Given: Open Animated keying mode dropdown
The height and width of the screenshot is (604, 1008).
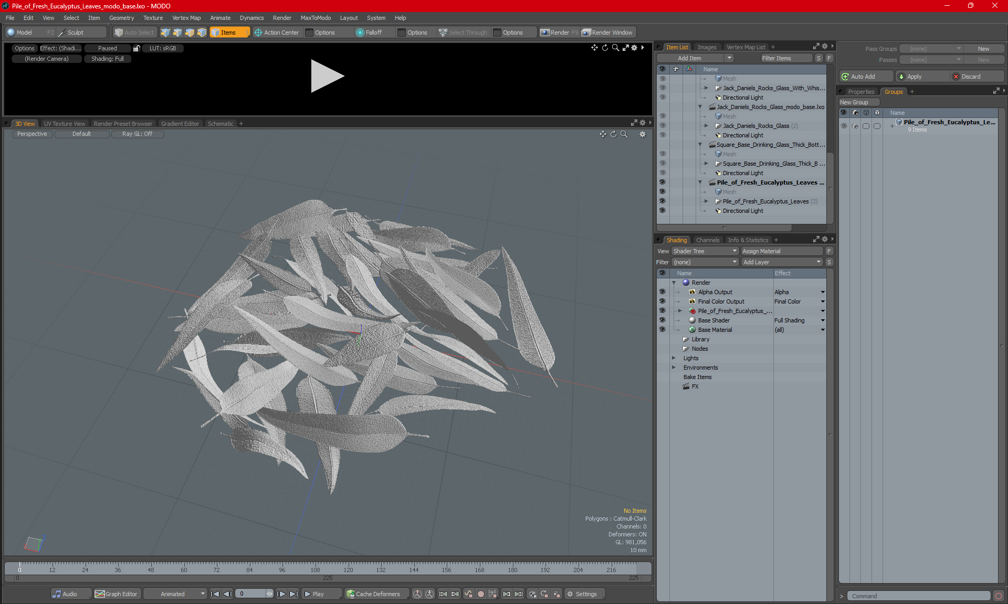Looking at the screenshot, I should pyautogui.click(x=175, y=594).
